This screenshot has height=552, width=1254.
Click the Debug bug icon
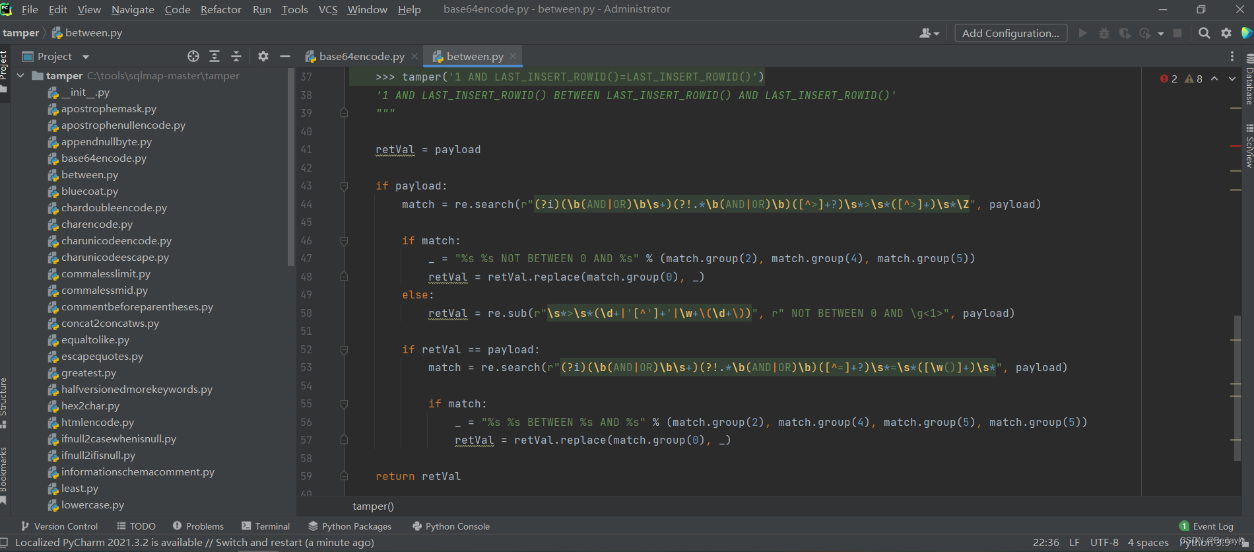(1104, 33)
